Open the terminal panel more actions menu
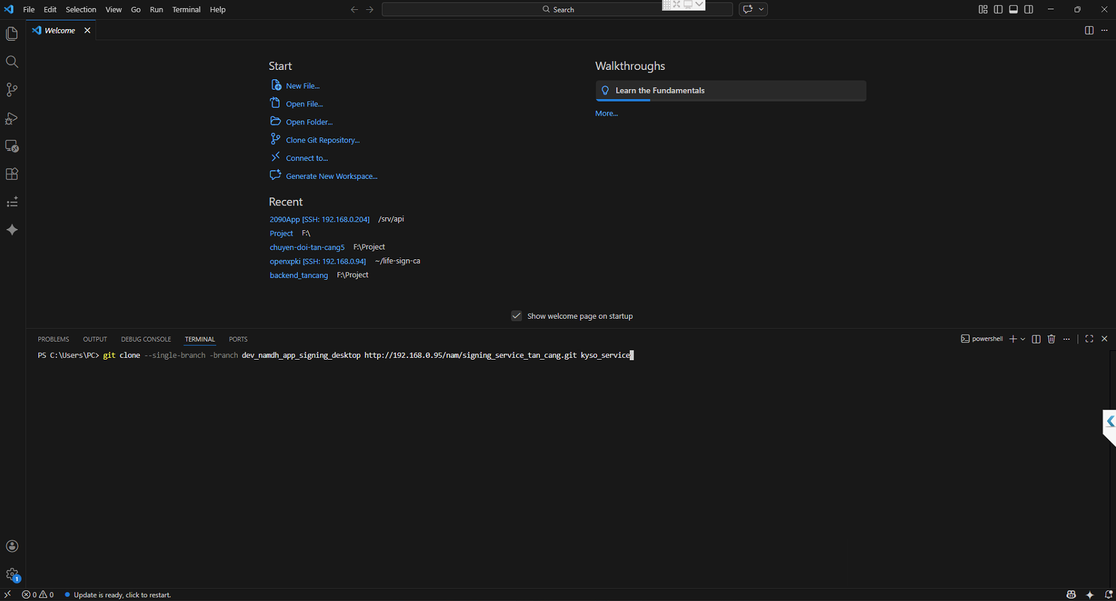This screenshot has width=1116, height=601. click(x=1066, y=339)
